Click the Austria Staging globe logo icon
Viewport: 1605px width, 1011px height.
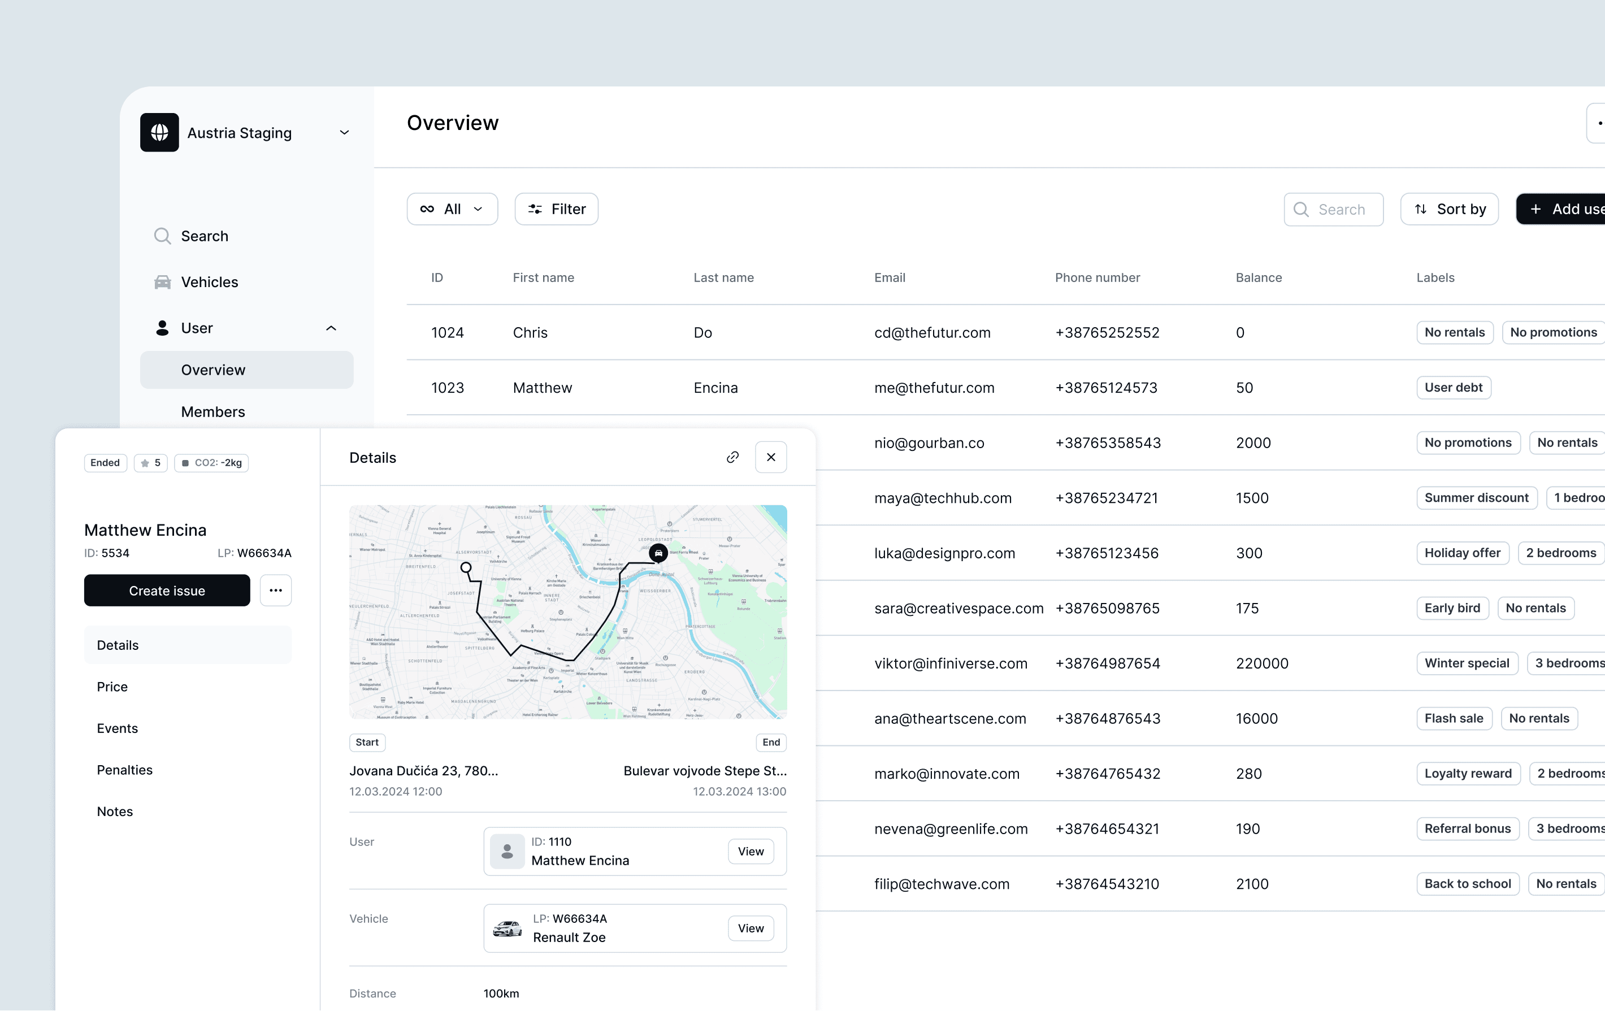(159, 132)
